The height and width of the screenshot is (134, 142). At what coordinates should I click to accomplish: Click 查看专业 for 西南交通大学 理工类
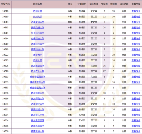[136, 28]
